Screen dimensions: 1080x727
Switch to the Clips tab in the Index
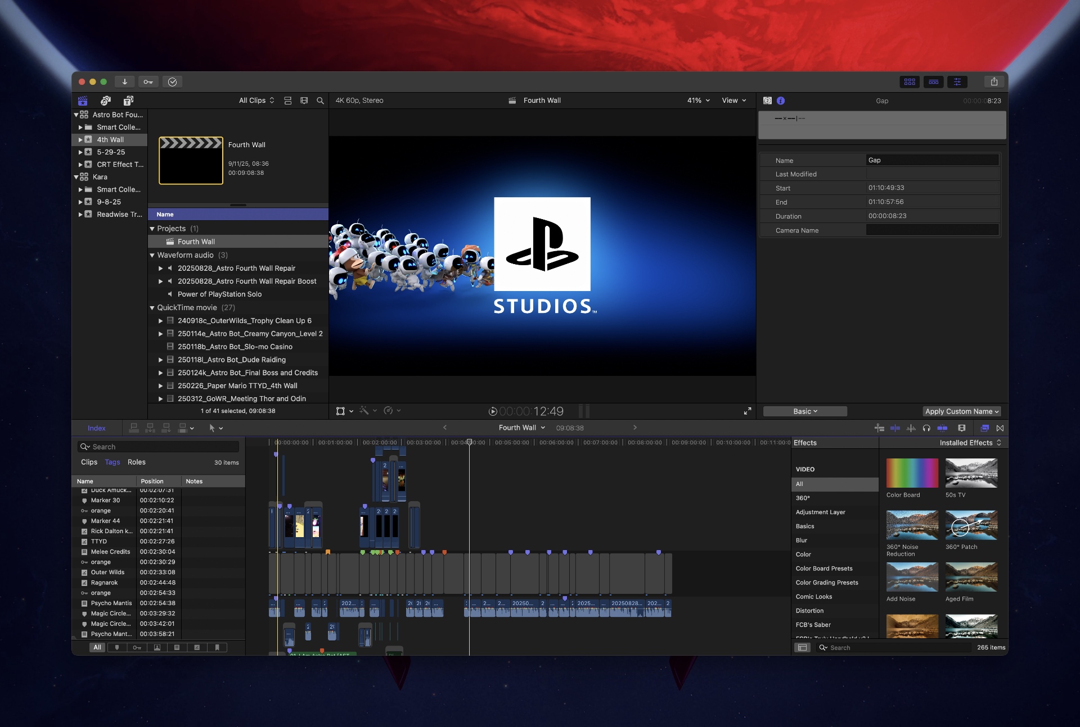89,462
